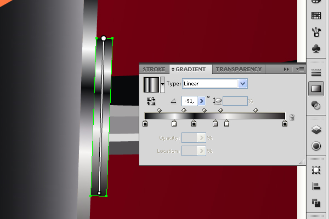Image resolution: width=329 pixels, height=219 pixels.
Task: Click the Opacity percent field
Action: [189, 138]
